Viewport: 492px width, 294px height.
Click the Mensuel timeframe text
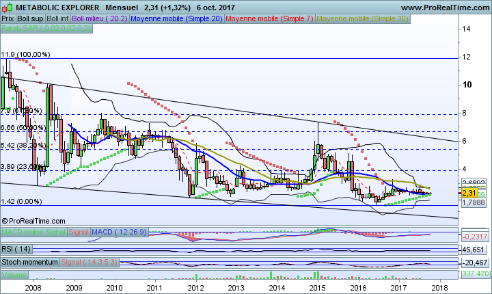point(122,8)
